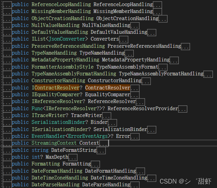The width and height of the screenshot is (217, 188).
Task: Click the IEqualityComparer? type name
Action: point(57,95)
